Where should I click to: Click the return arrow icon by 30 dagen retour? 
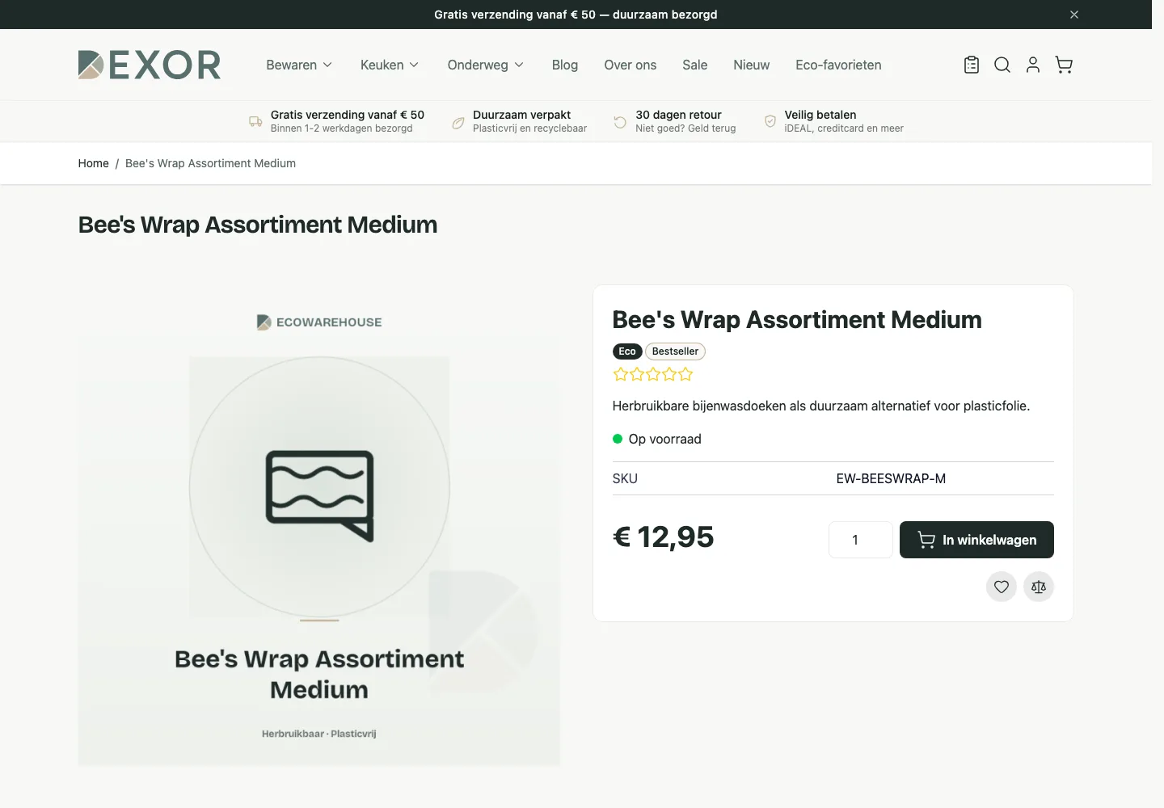[620, 122]
